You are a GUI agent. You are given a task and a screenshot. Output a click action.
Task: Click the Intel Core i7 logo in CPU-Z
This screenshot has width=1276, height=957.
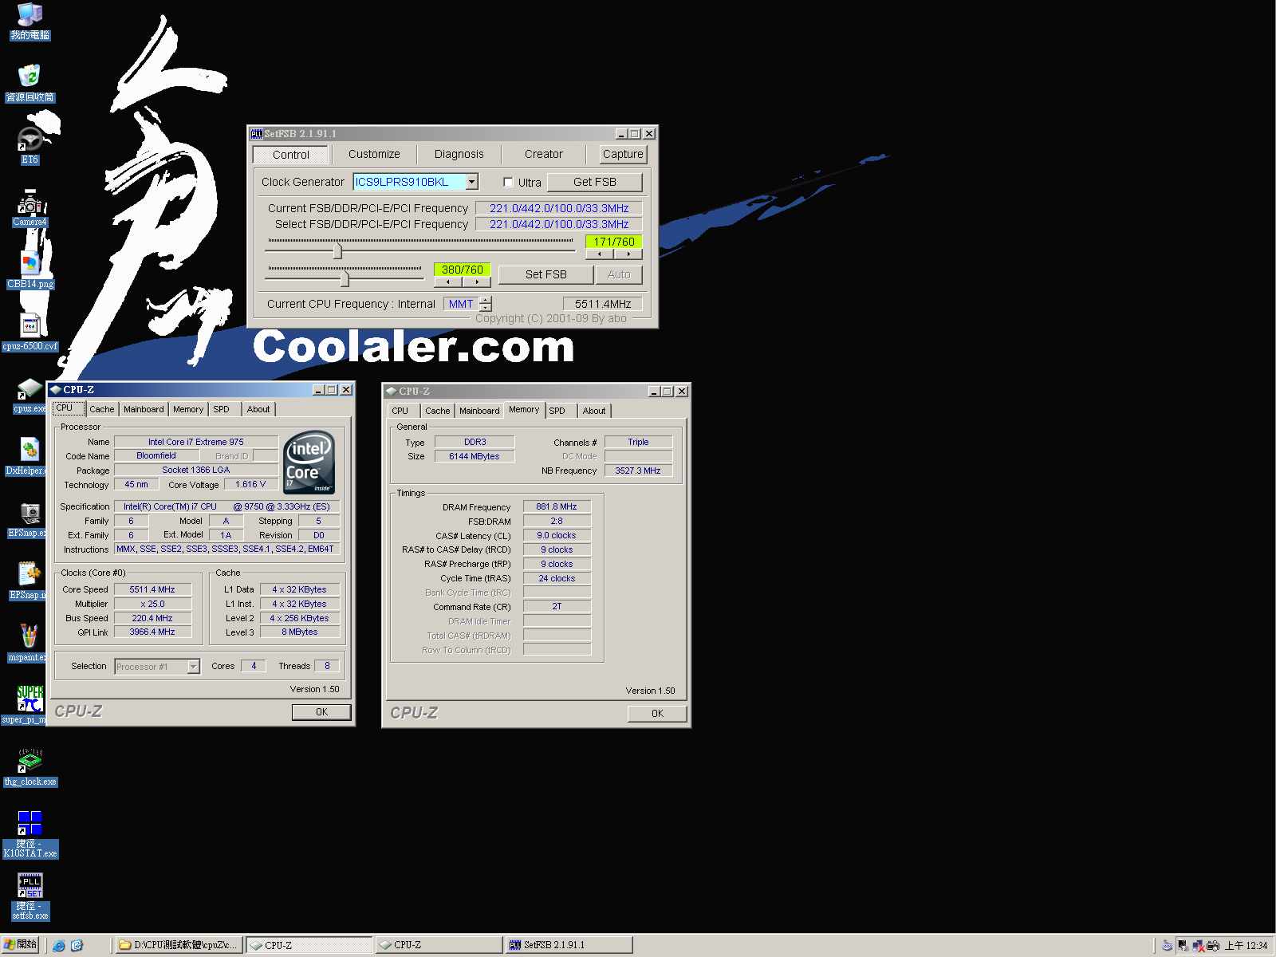coord(309,463)
